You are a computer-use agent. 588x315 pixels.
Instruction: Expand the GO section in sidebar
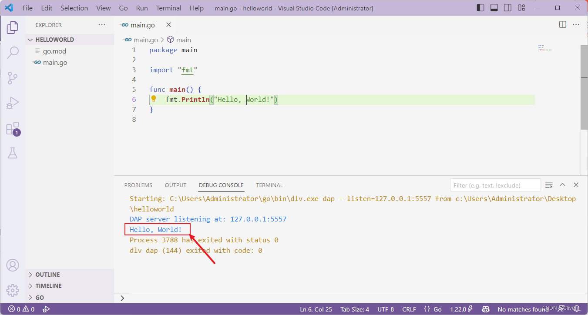[70, 298]
